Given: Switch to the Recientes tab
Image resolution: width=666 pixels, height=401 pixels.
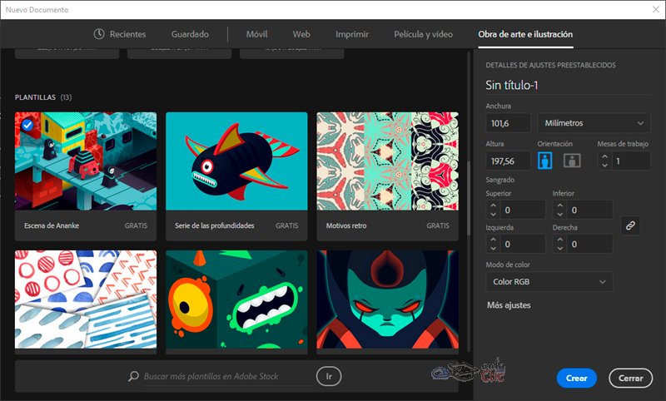Looking at the screenshot, I should 127,34.
